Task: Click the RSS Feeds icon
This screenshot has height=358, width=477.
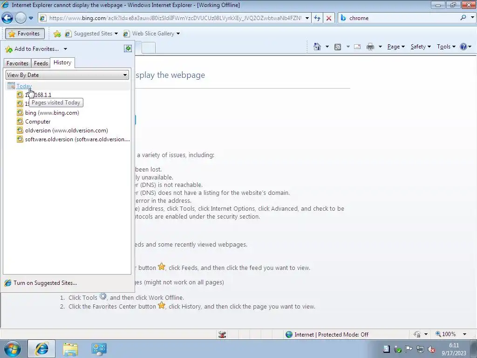Action: click(x=337, y=47)
